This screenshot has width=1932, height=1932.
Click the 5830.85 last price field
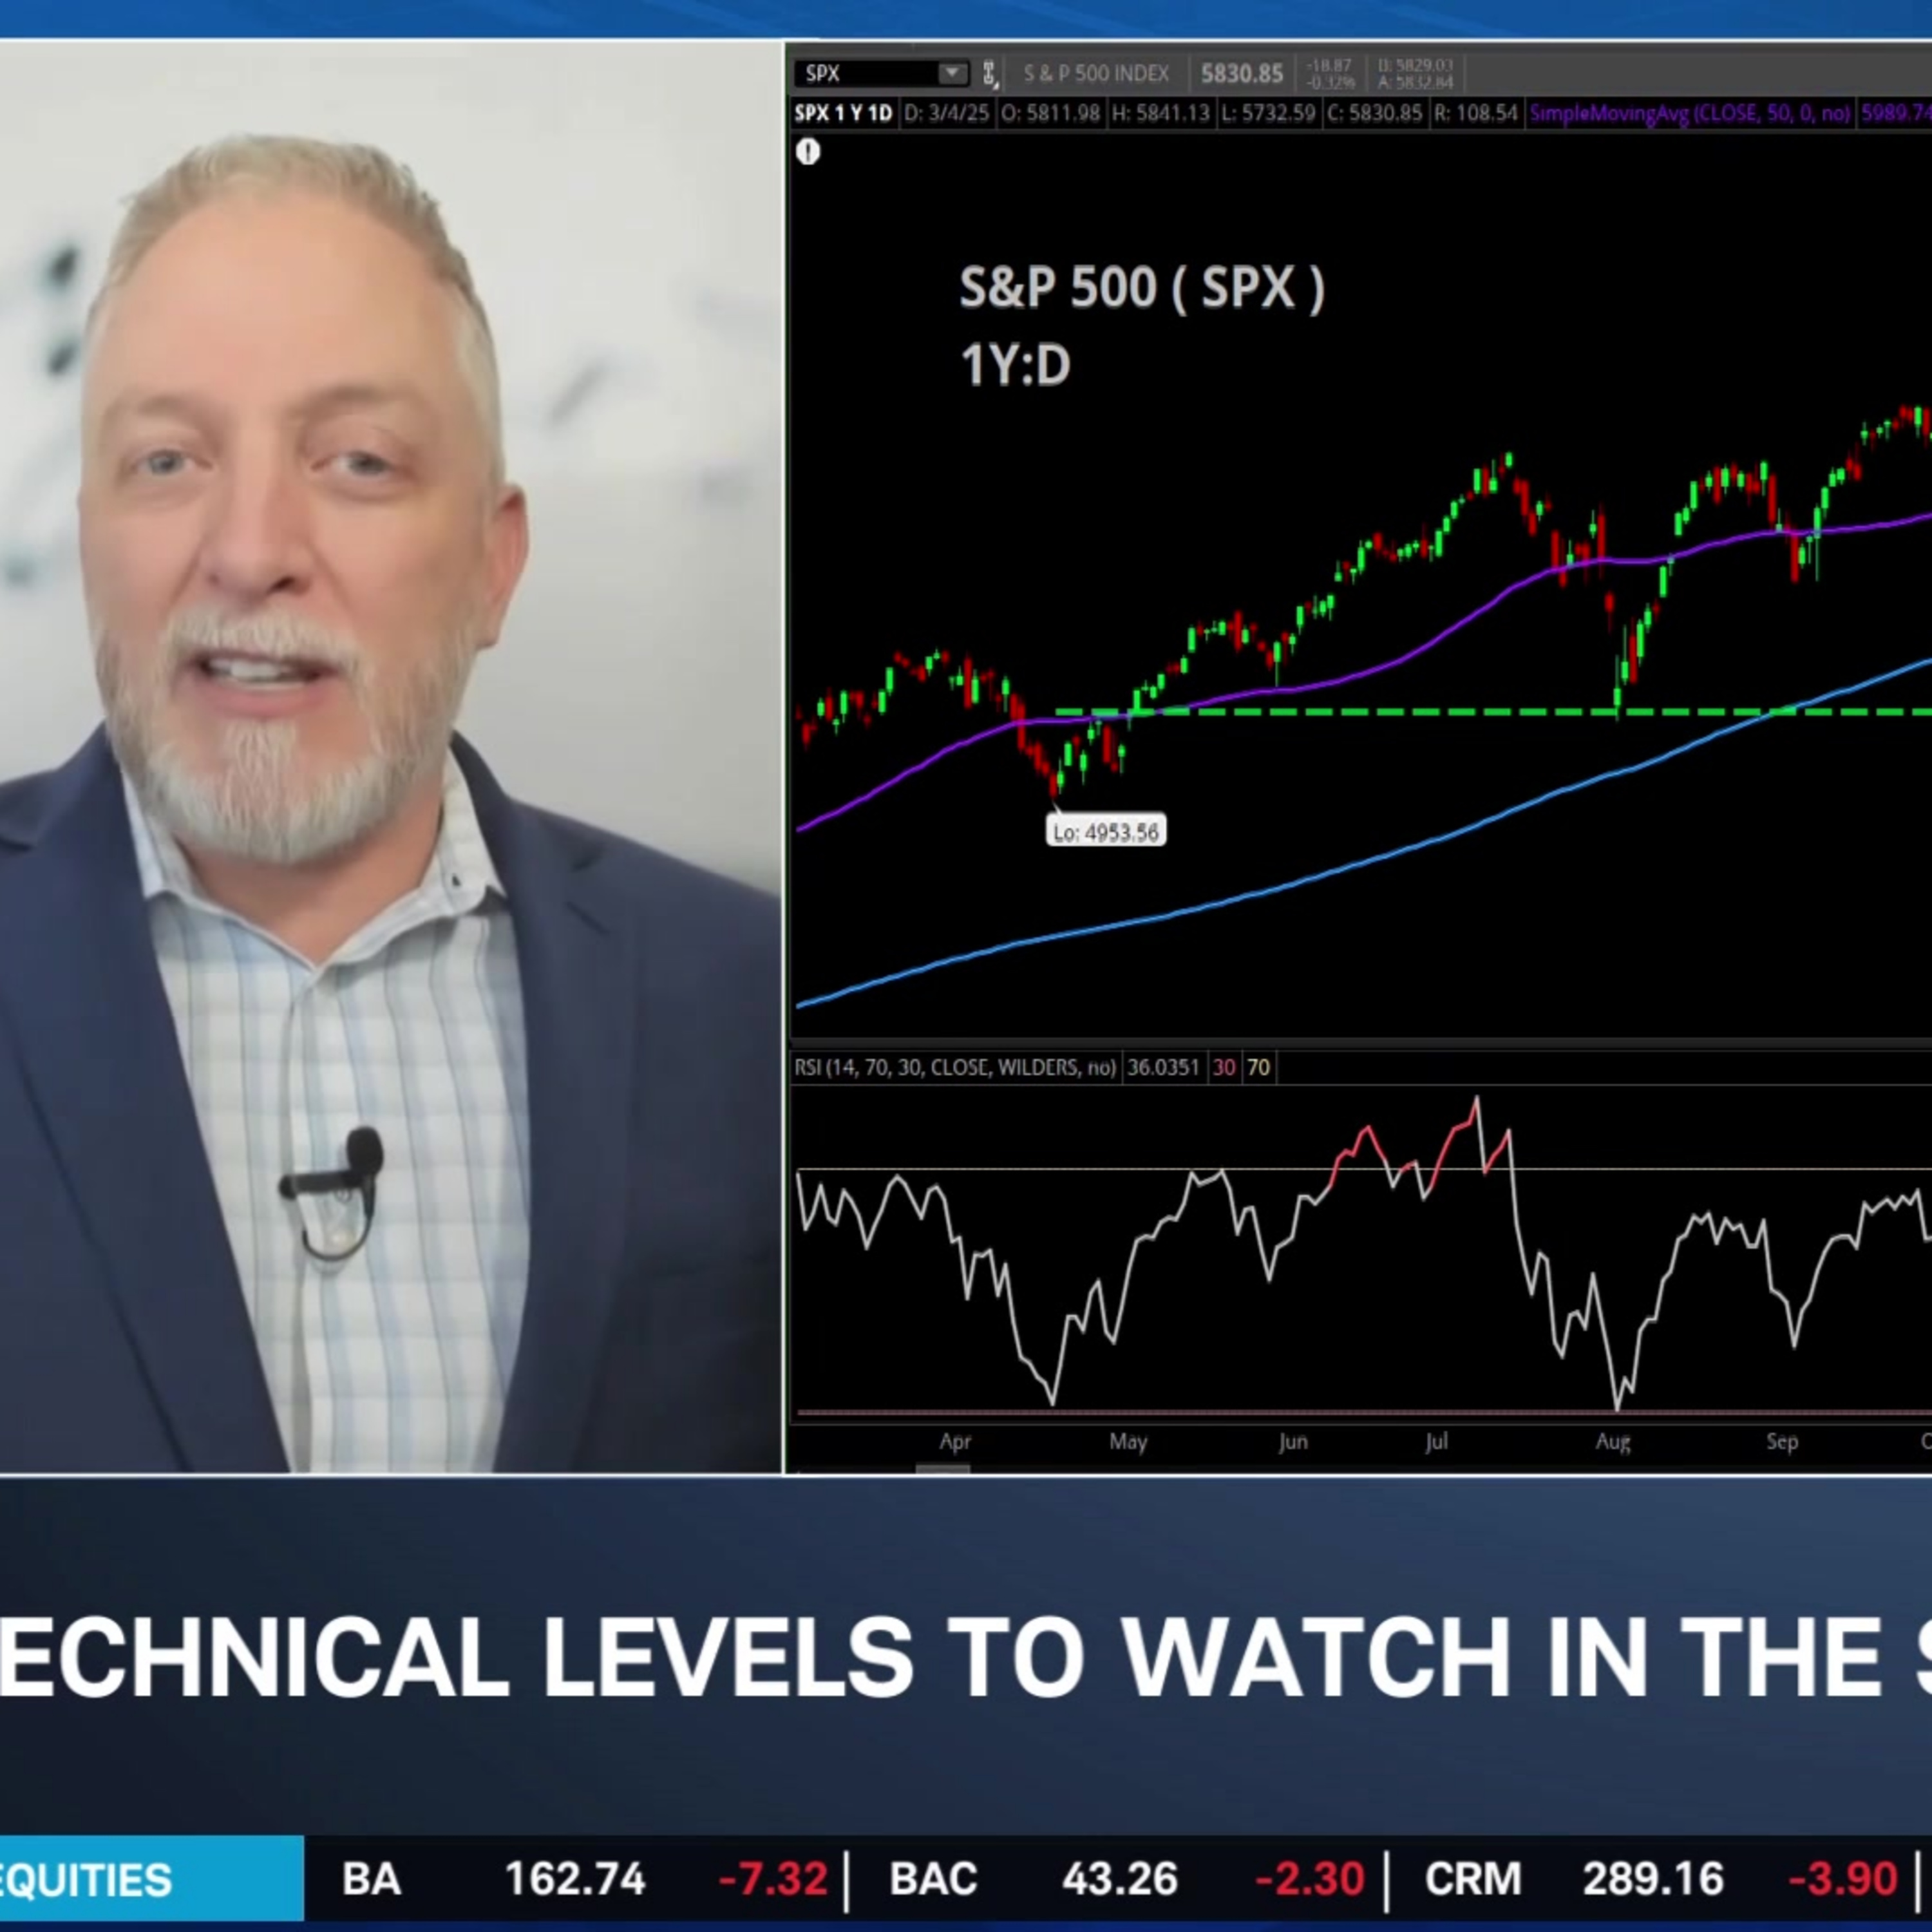1241,73
